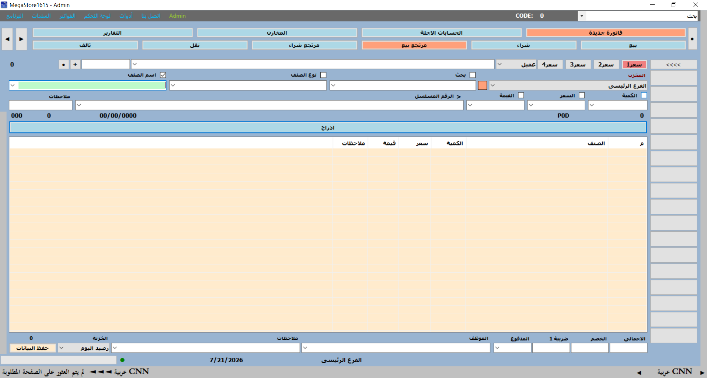Click the ملاحظات notes text field
The width and height of the screenshot is (707, 378).
(x=41, y=105)
